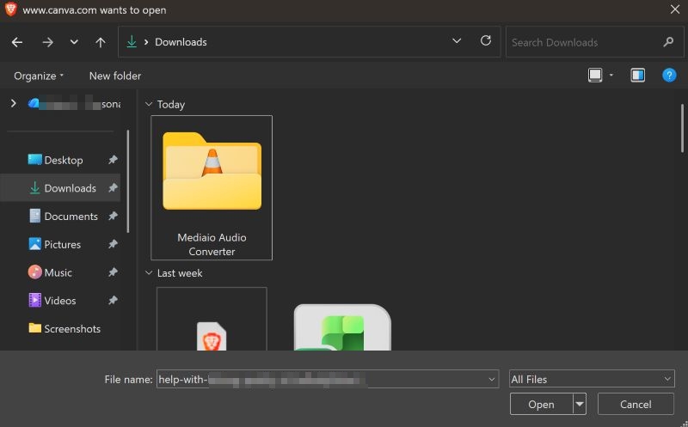Collapse the Today group
The height and width of the screenshot is (427, 688).
tap(148, 104)
